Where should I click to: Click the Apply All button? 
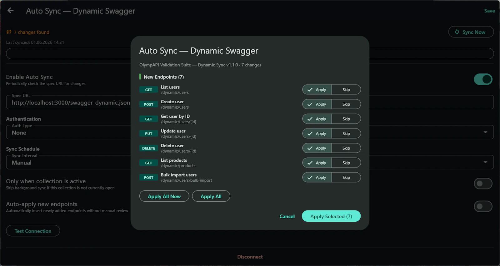(x=211, y=196)
